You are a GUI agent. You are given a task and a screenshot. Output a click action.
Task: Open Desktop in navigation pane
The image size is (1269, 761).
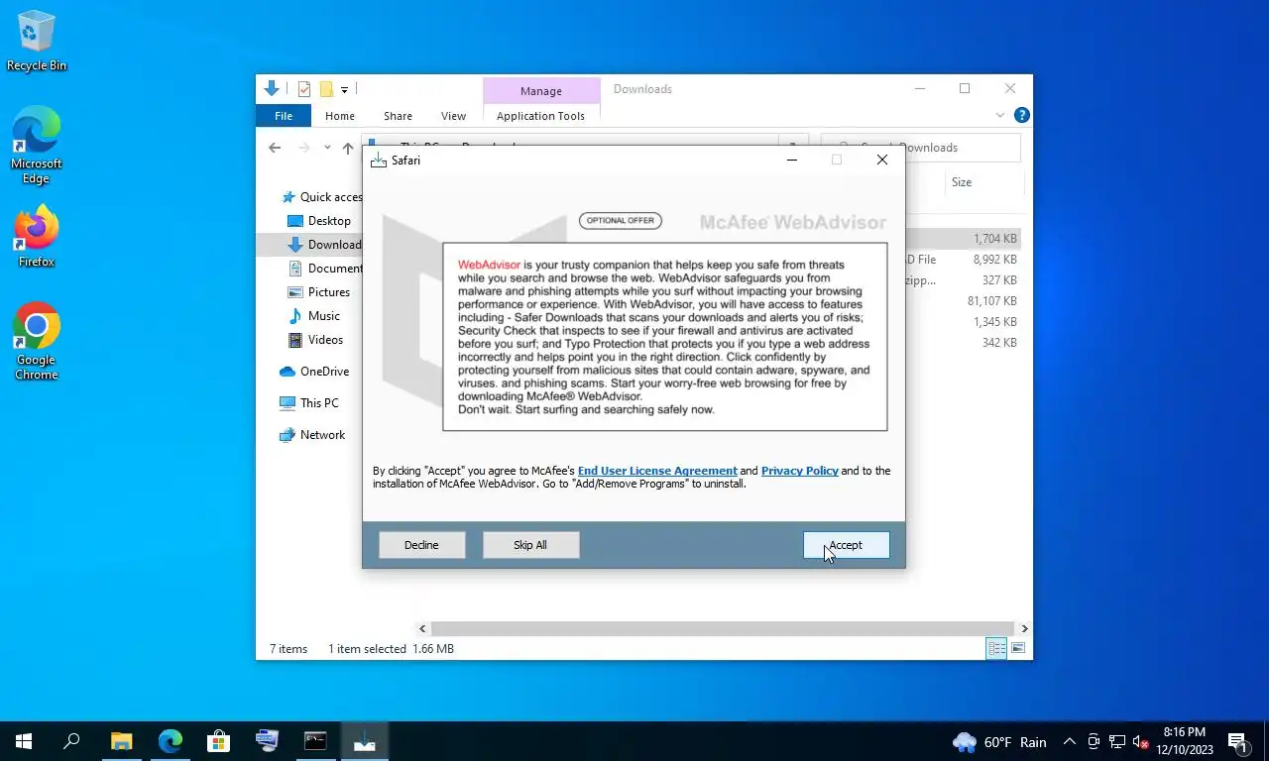click(319, 221)
